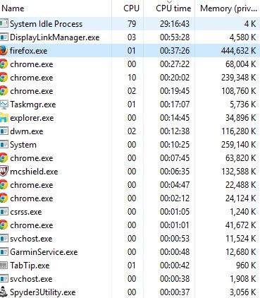This screenshot has width=260, height=298.
Task: Click CPU time 29:16:43
Action: [x=175, y=23]
